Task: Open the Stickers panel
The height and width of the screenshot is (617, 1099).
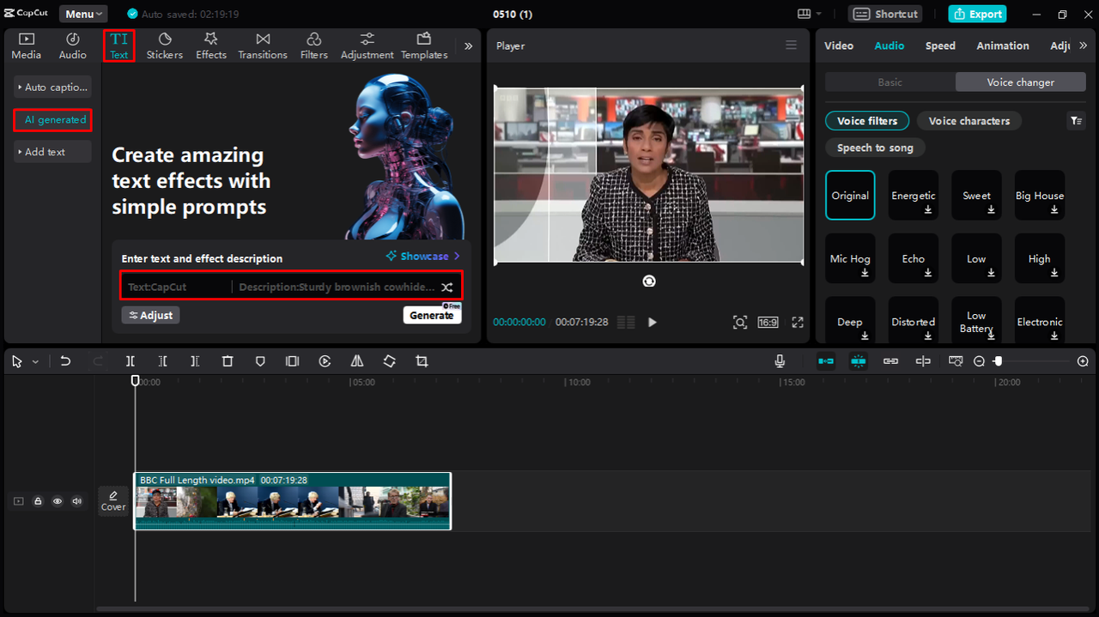Action: coord(164,45)
